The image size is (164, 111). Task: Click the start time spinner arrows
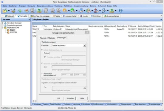[x=72, y=74]
